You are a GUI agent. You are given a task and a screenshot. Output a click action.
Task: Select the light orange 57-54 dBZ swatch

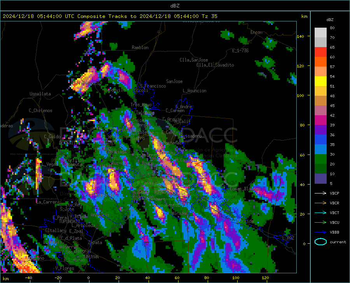320,72
